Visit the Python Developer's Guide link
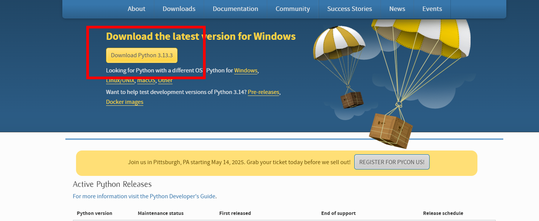The image size is (539, 221). point(144,196)
